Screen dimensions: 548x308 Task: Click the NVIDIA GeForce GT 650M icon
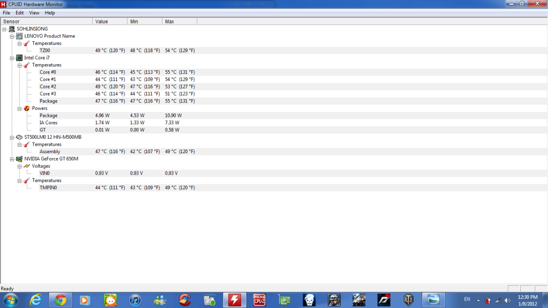coord(19,159)
